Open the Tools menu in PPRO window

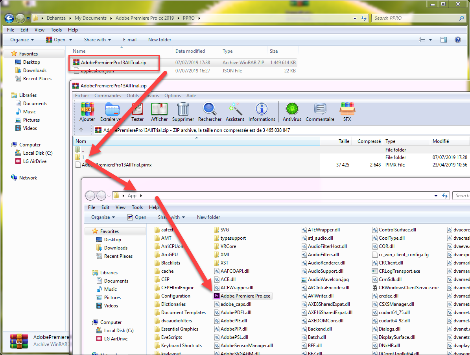56,30
